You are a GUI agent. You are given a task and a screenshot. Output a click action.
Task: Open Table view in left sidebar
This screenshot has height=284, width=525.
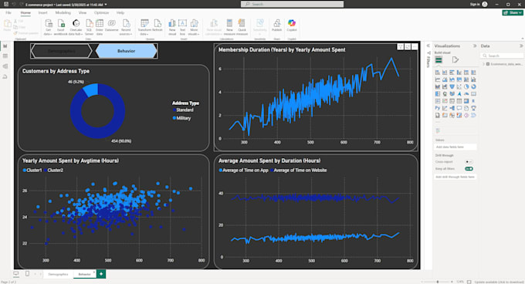(x=5, y=56)
